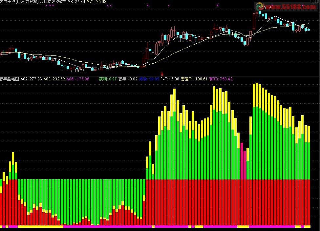Screen dimensions: 320x231
Task: Click the tall red candlestick beside 29.15 label
Action: tap(254, 21)
